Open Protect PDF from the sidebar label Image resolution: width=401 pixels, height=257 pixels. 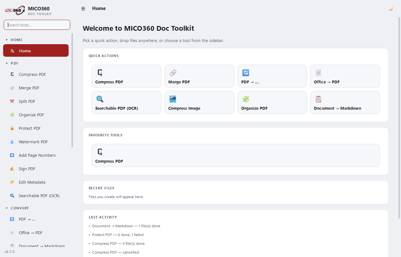(x=30, y=128)
